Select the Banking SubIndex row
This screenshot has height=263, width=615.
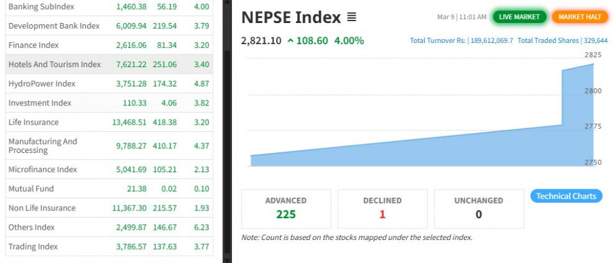click(41, 6)
